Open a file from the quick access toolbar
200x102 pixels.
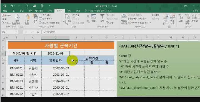[34, 6]
